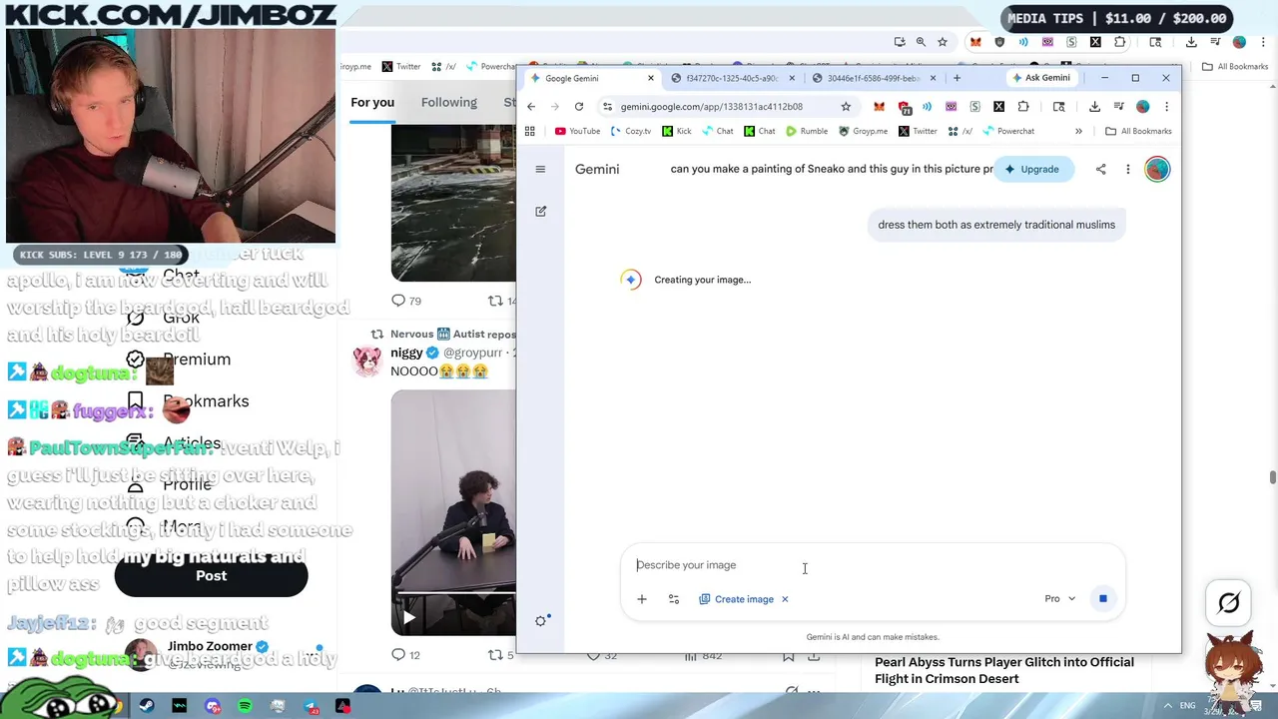The image size is (1278, 719).
Task: Open the YouTube bookmark
Action: pos(577,131)
